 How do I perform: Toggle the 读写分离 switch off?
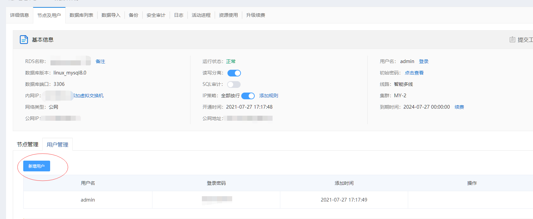pyautogui.click(x=234, y=73)
